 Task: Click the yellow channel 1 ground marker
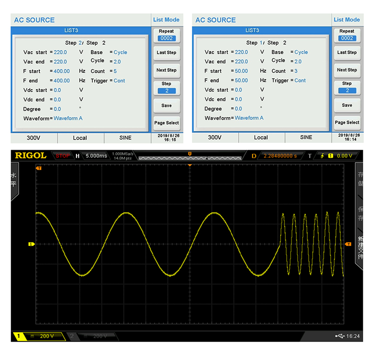coord(31,244)
